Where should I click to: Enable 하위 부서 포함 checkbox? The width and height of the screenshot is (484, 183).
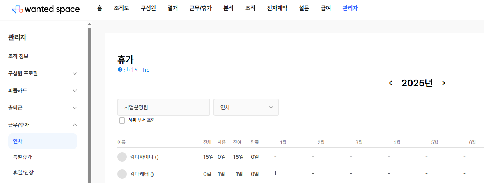pyautogui.click(x=122, y=120)
